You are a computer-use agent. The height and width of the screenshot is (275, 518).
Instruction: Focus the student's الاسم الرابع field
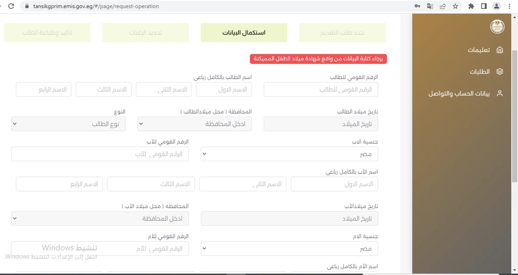pyautogui.click(x=44, y=89)
